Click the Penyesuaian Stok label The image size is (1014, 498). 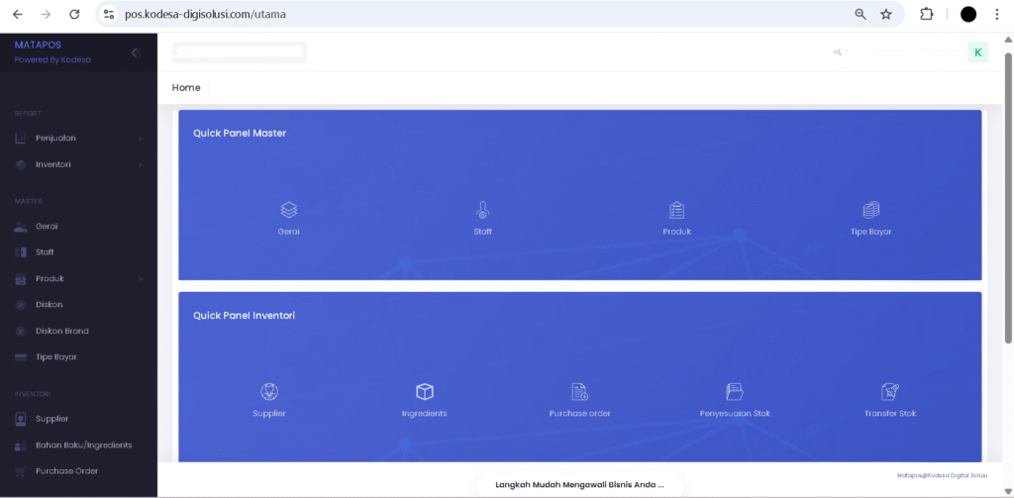(735, 413)
